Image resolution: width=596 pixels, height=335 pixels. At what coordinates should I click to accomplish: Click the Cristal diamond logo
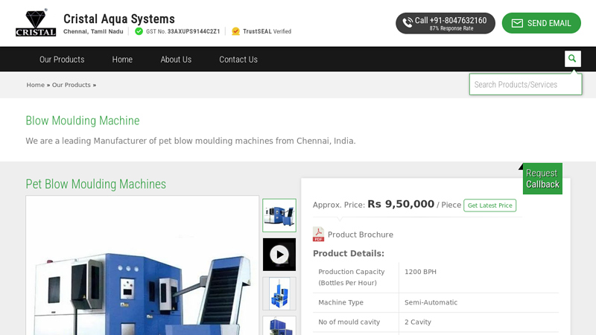(36, 23)
